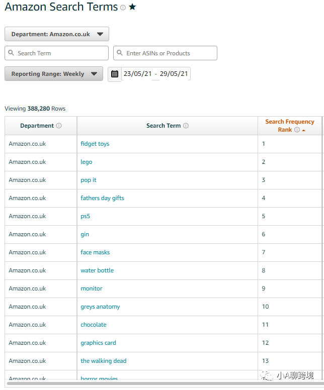The width and height of the screenshot is (324, 390).
Task: Focus the Search Term input field
Action: [56, 53]
